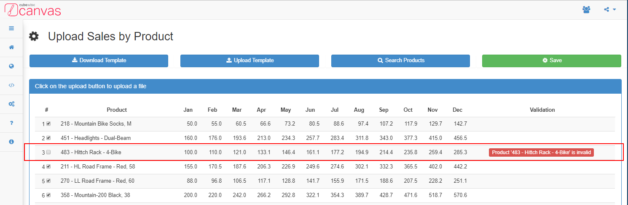This screenshot has height=205, width=628.
Task: Click the green Save button
Action: (551, 60)
